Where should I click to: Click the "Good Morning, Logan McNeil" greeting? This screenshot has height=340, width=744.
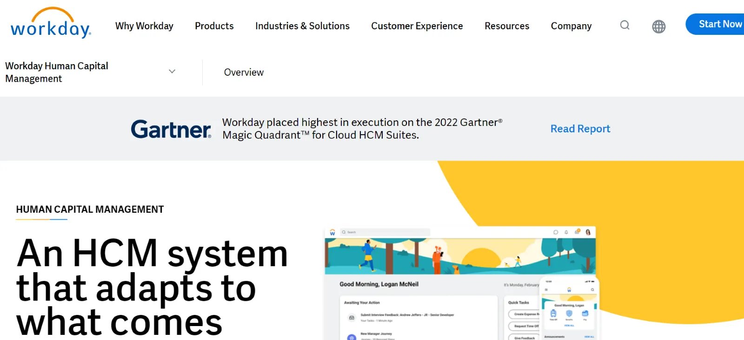[x=379, y=284]
